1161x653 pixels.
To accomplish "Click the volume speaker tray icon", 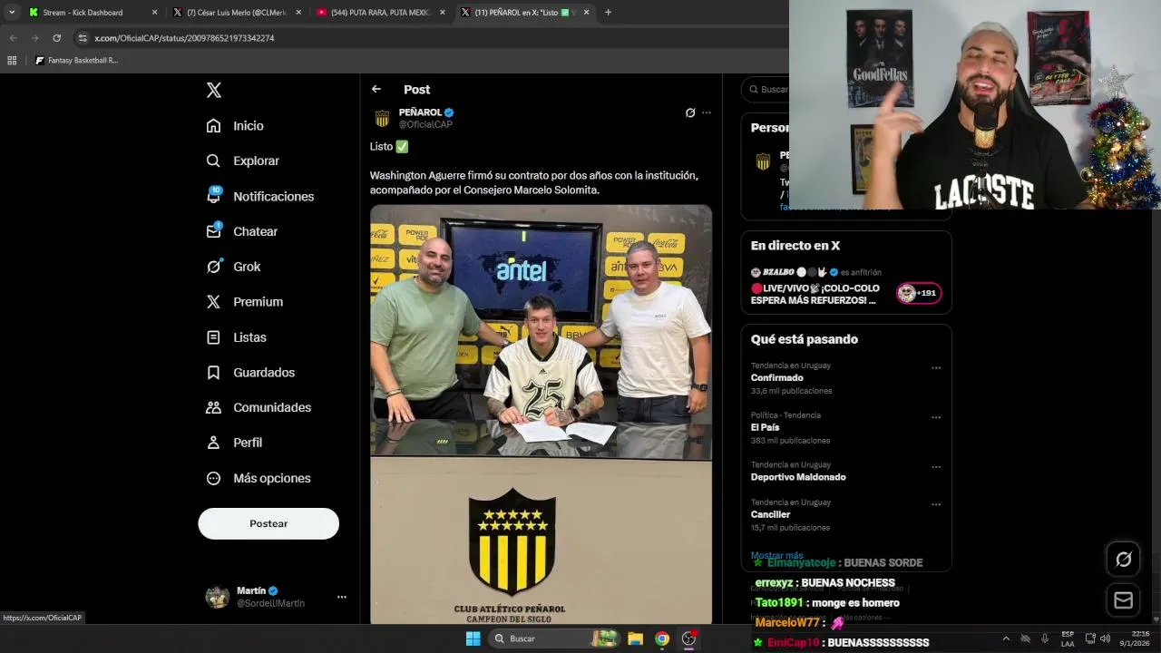I will tap(1105, 638).
